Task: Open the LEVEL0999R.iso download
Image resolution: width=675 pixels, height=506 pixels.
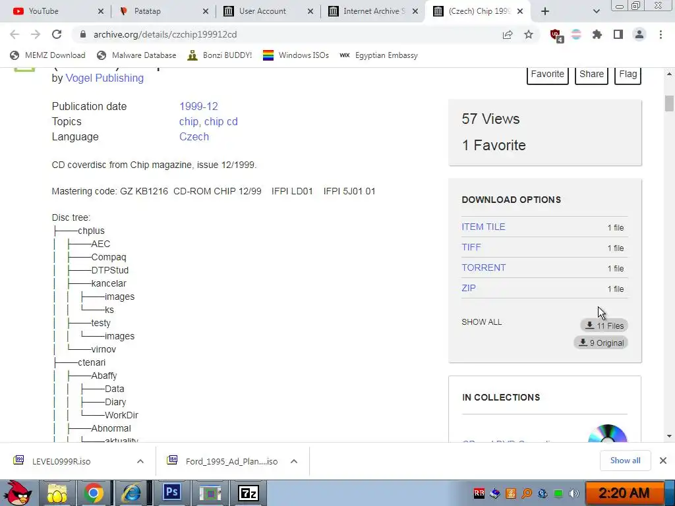Action: tap(61, 461)
